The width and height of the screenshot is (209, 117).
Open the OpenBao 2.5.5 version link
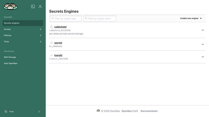coord(130,111)
